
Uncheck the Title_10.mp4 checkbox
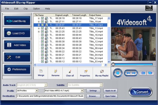pos(42,38)
